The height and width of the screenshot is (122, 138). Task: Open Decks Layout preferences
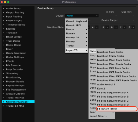click(14, 37)
